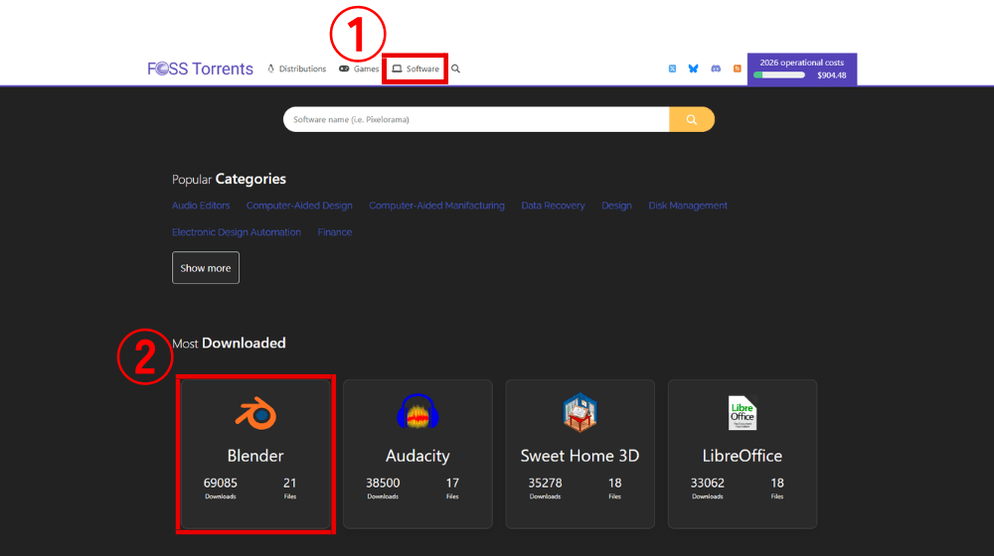Open the X (Twitter) social icon
Screen dimensions: 994x556
pos(673,69)
